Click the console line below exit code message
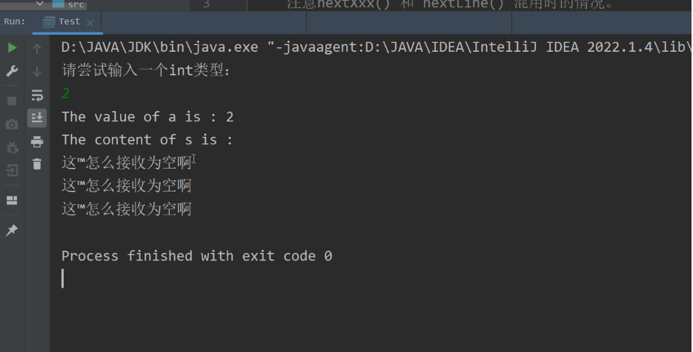This screenshot has height=352, width=693. pos(222,278)
